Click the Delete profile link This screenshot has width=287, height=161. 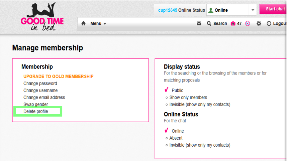coord(36,111)
